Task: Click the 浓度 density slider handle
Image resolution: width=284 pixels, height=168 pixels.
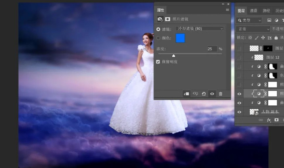Action: 174,55
